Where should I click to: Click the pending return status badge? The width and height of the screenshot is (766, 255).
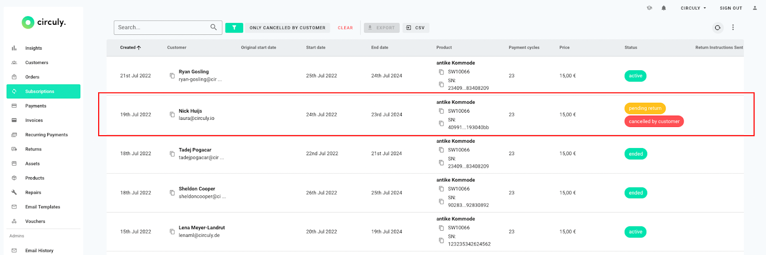(645, 108)
